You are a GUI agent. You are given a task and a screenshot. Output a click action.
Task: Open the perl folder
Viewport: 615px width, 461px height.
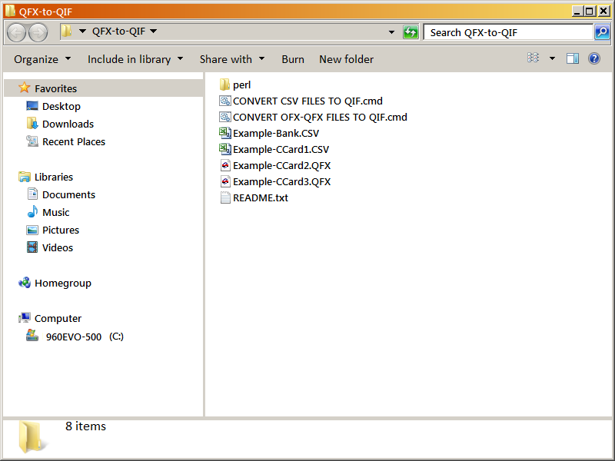tap(241, 85)
